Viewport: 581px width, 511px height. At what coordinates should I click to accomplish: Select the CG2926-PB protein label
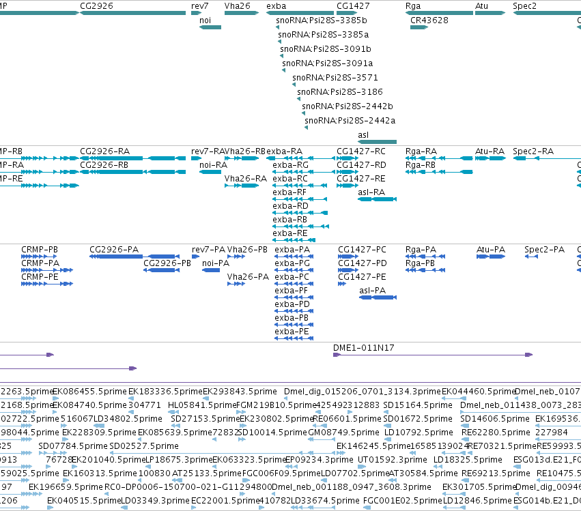coord(167,263)
